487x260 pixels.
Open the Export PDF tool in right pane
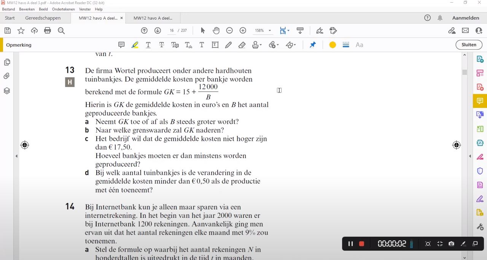(480, 59)
